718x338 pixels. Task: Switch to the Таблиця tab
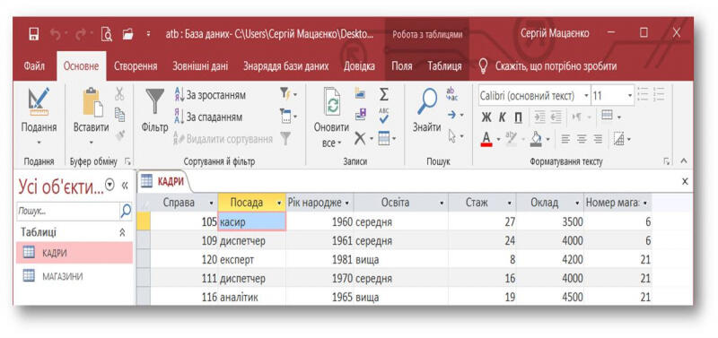[x=444, y=66]
